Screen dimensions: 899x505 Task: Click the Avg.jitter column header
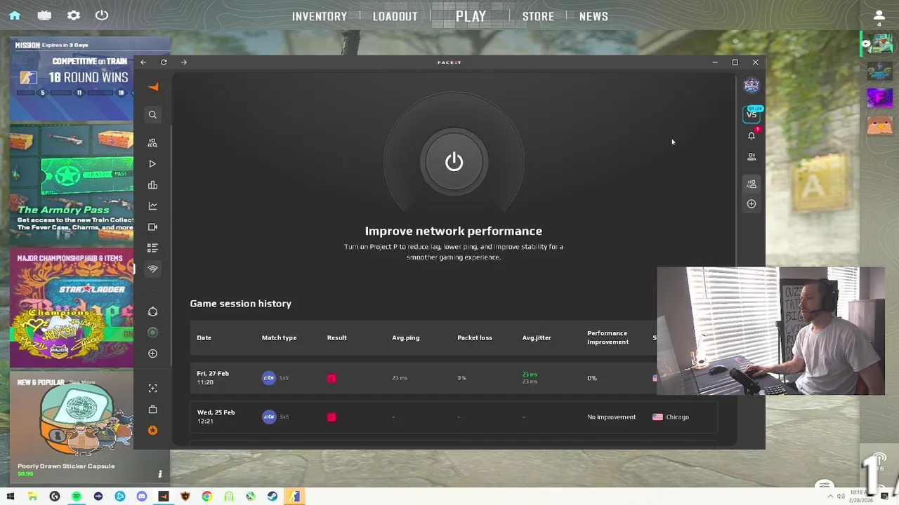[537, 338]
